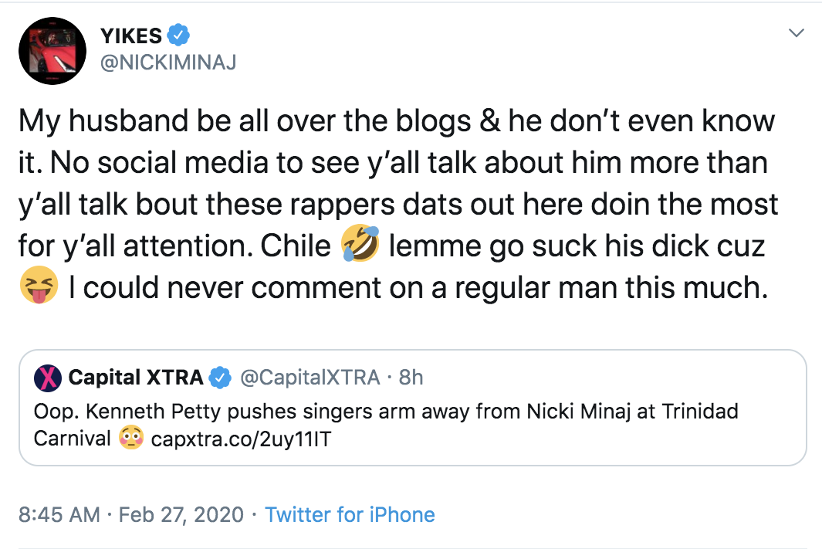Click the flushed face emoji after Carnival
The width and height of the screenshot is (822, 549).
[130, 439]
